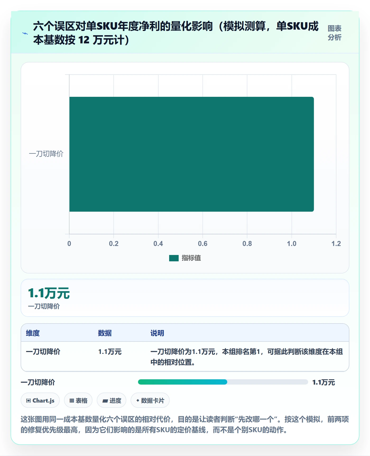Select the 进度 tag pill
Screen dimensions: 370x456
tap(112, 400)
